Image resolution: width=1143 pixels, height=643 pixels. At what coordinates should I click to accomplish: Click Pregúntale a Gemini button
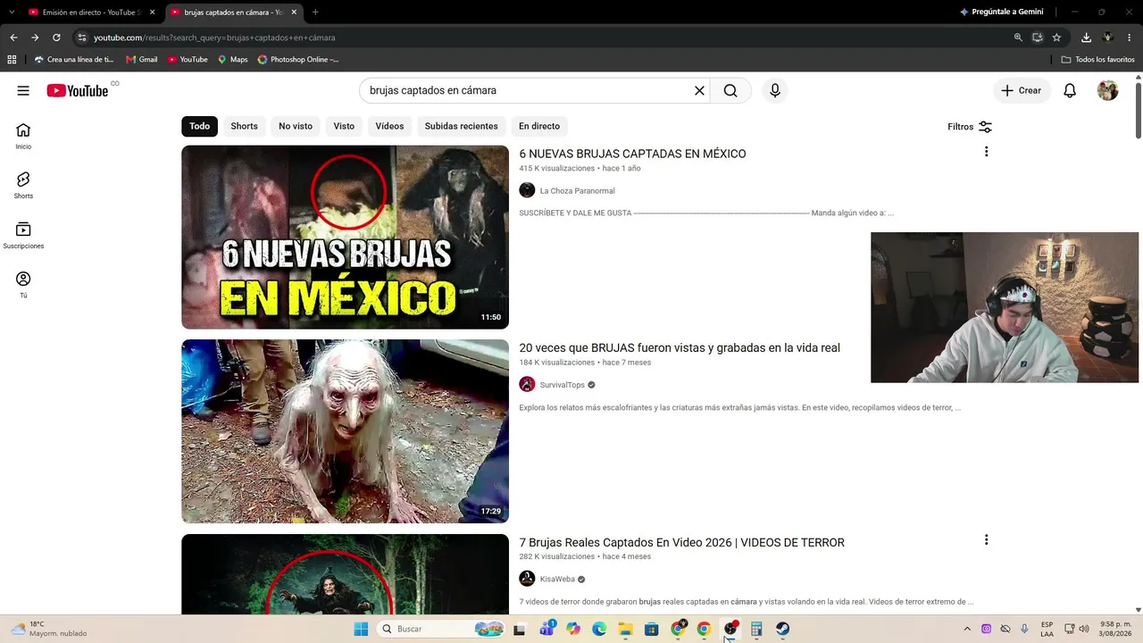point(1002,12)
